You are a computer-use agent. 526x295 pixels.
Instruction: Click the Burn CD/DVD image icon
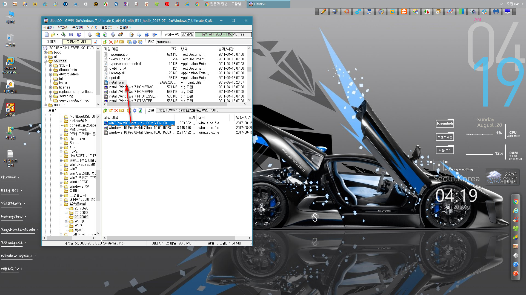[x=120, y=35]
